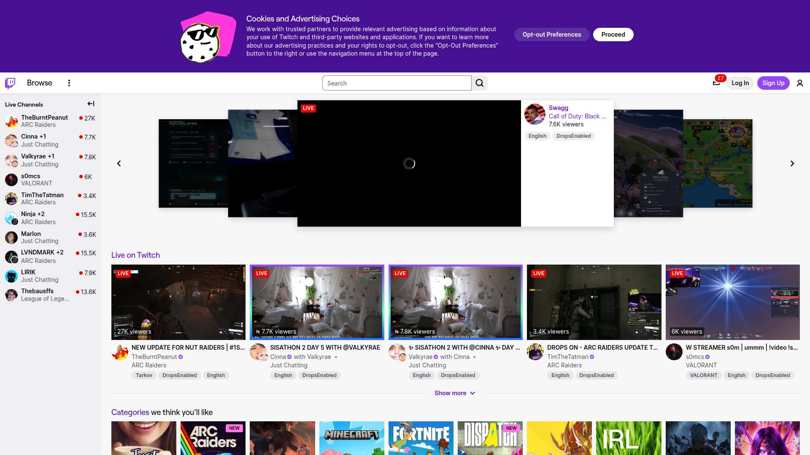
Task: Open Opt-out Preferences
Action: (x=552, y=35)
